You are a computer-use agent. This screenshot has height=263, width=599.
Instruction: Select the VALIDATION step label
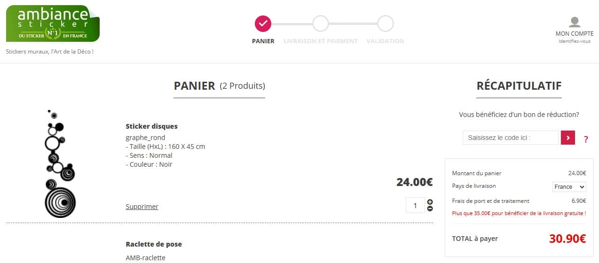pos(385,41)
